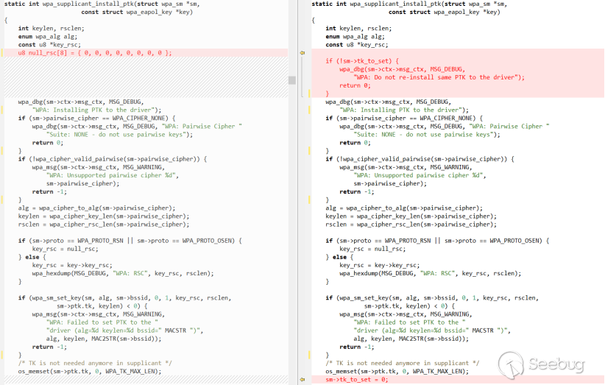The image size is (605, 385).
Task: Click comment 'TK is not needed anymore' right pane
Action: pos(403,363)
